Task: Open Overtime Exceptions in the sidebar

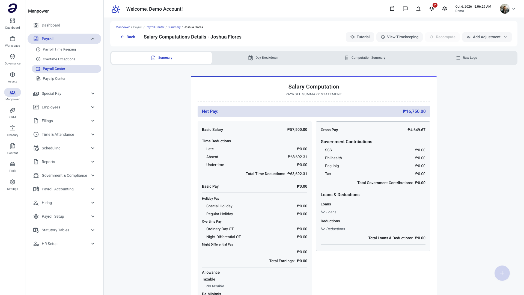Action: pyautogui.click(x=66, y=59)
